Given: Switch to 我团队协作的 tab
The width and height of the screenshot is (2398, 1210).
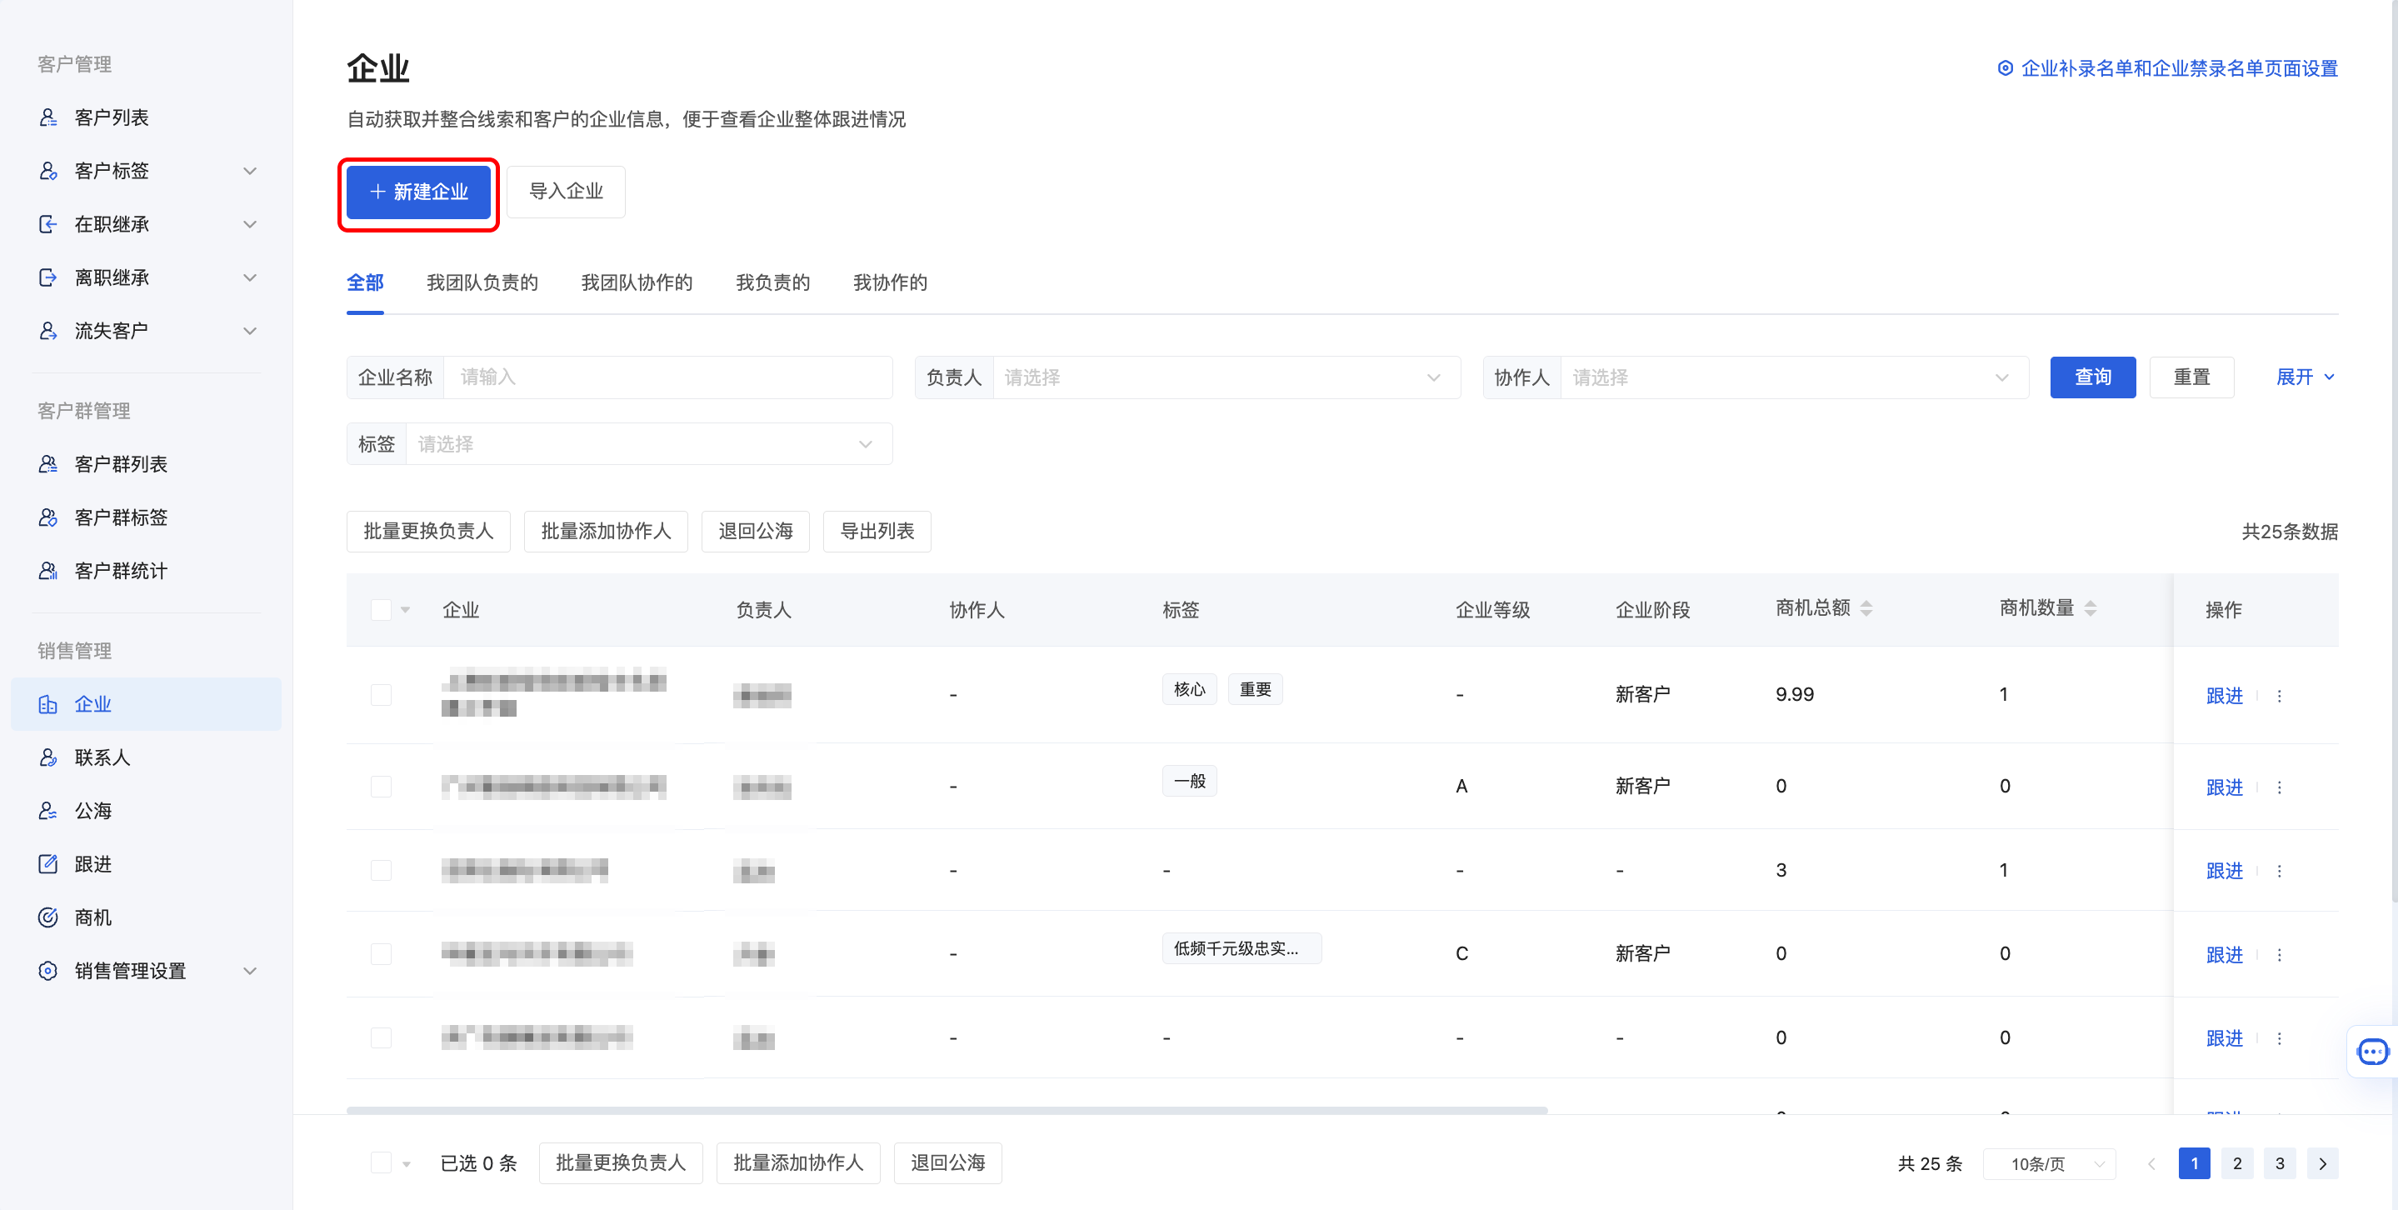Looking at the screenshot, I should [637, 283].
